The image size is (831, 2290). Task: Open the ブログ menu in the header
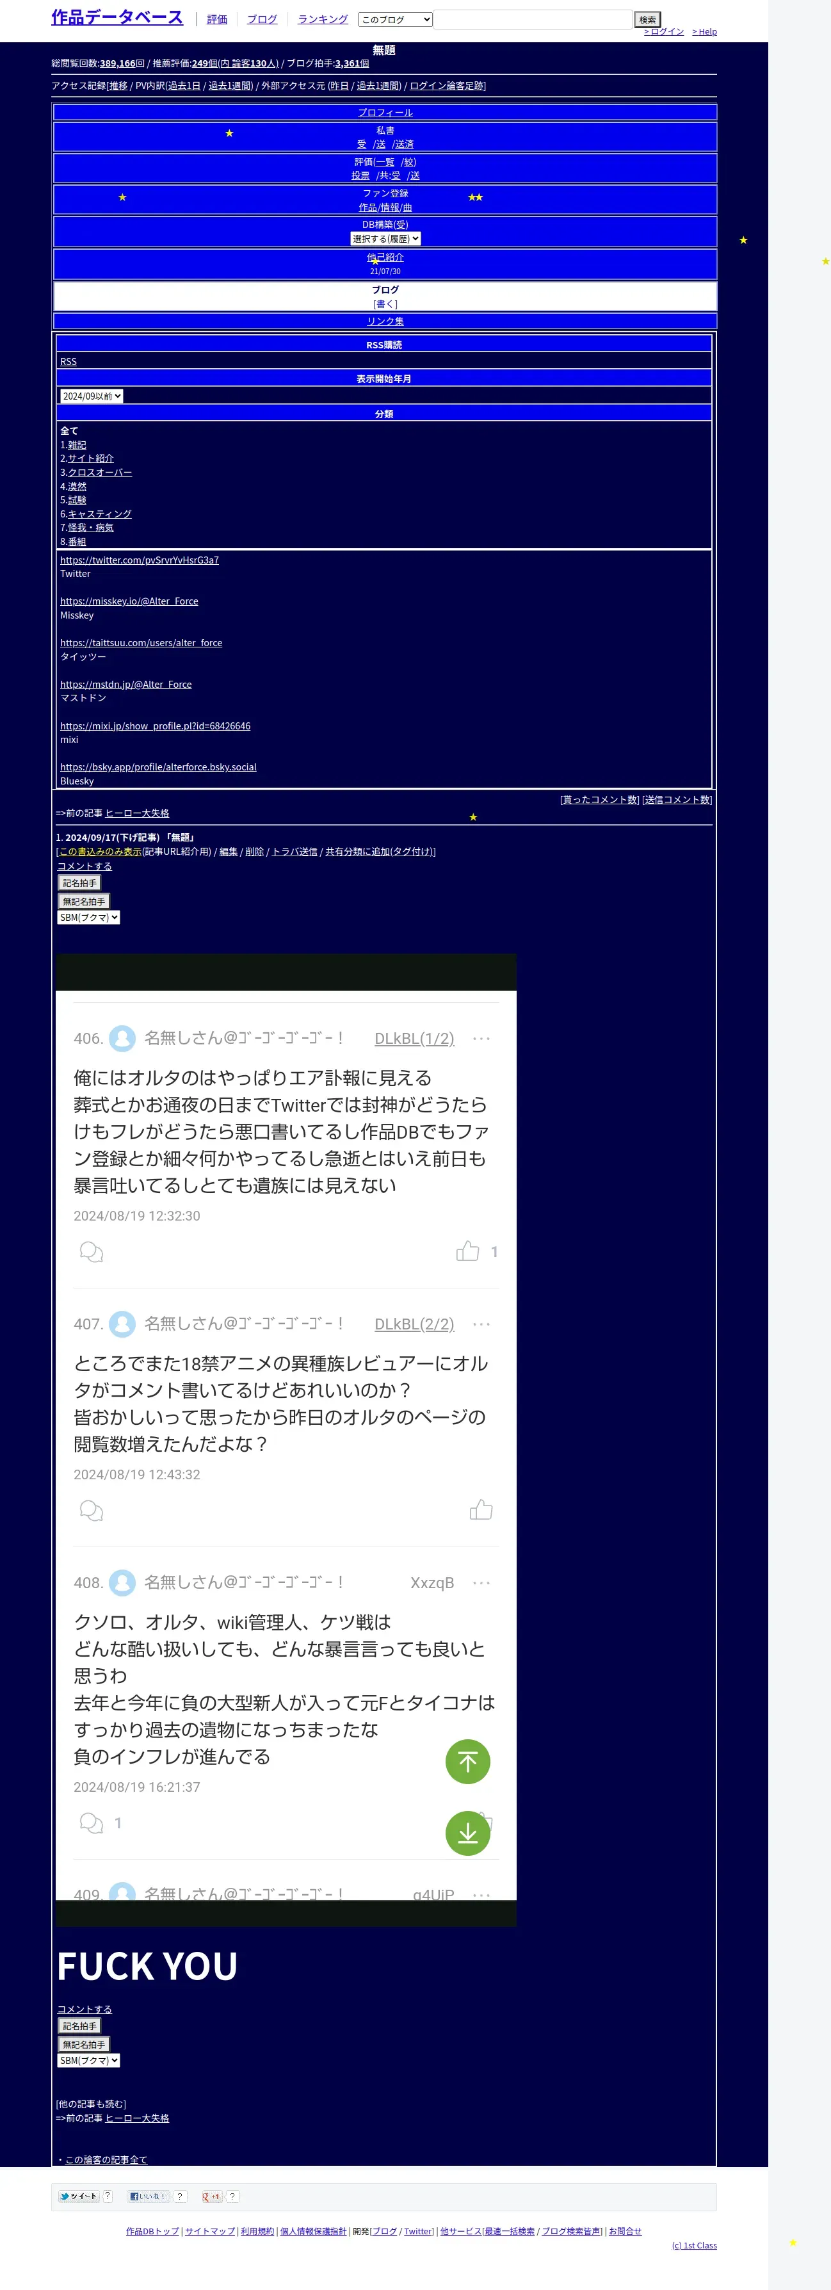(x=262, y=19)
